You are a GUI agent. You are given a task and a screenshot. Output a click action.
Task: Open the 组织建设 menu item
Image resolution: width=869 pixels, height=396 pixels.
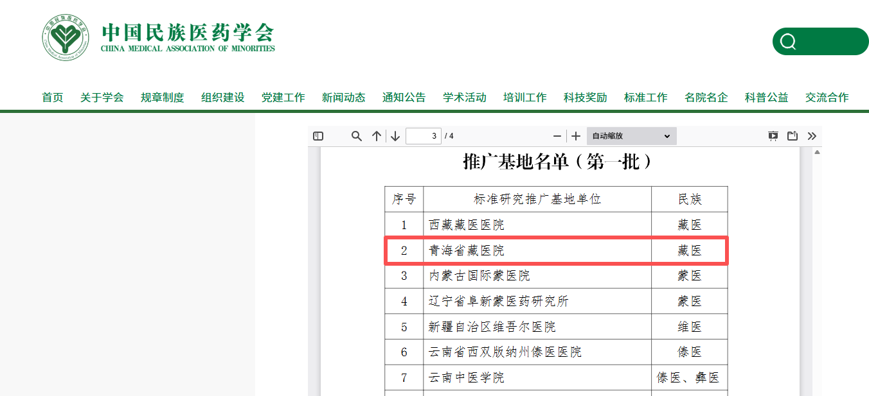point(223,98)
